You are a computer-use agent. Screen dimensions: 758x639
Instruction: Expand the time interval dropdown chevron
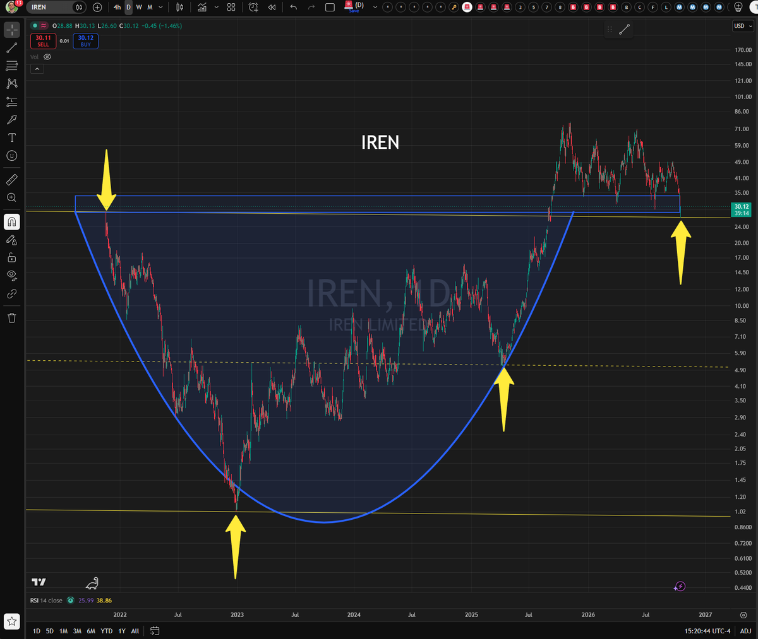[x=161, y=7]
